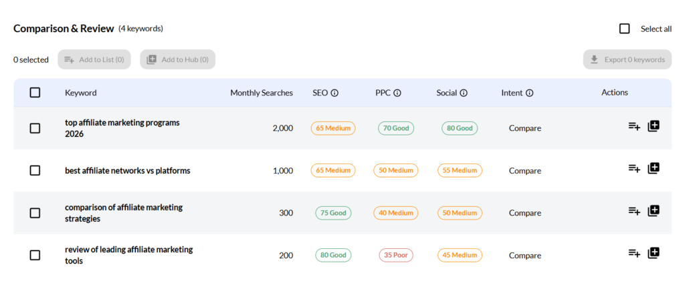
Task: Click add-to-list icon for top affiliate marketing programs
Action: click(x=634, y=126)
